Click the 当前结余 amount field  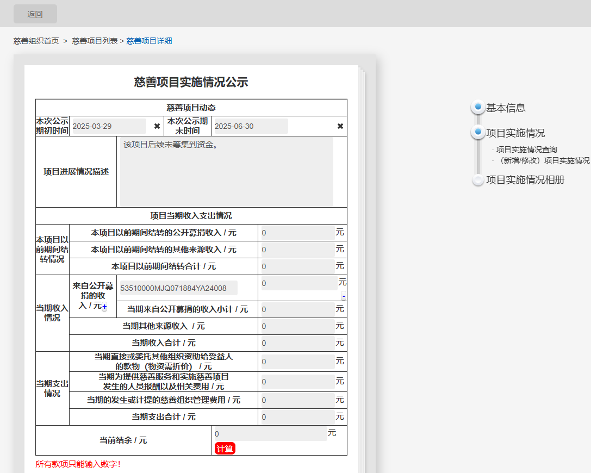[x=271, y=434]
